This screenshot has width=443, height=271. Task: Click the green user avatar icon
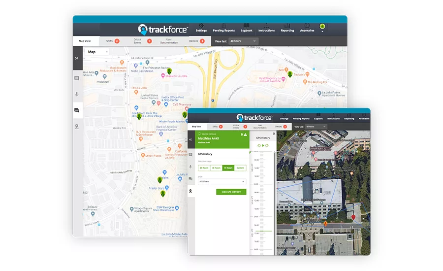[x=322, y=26]
